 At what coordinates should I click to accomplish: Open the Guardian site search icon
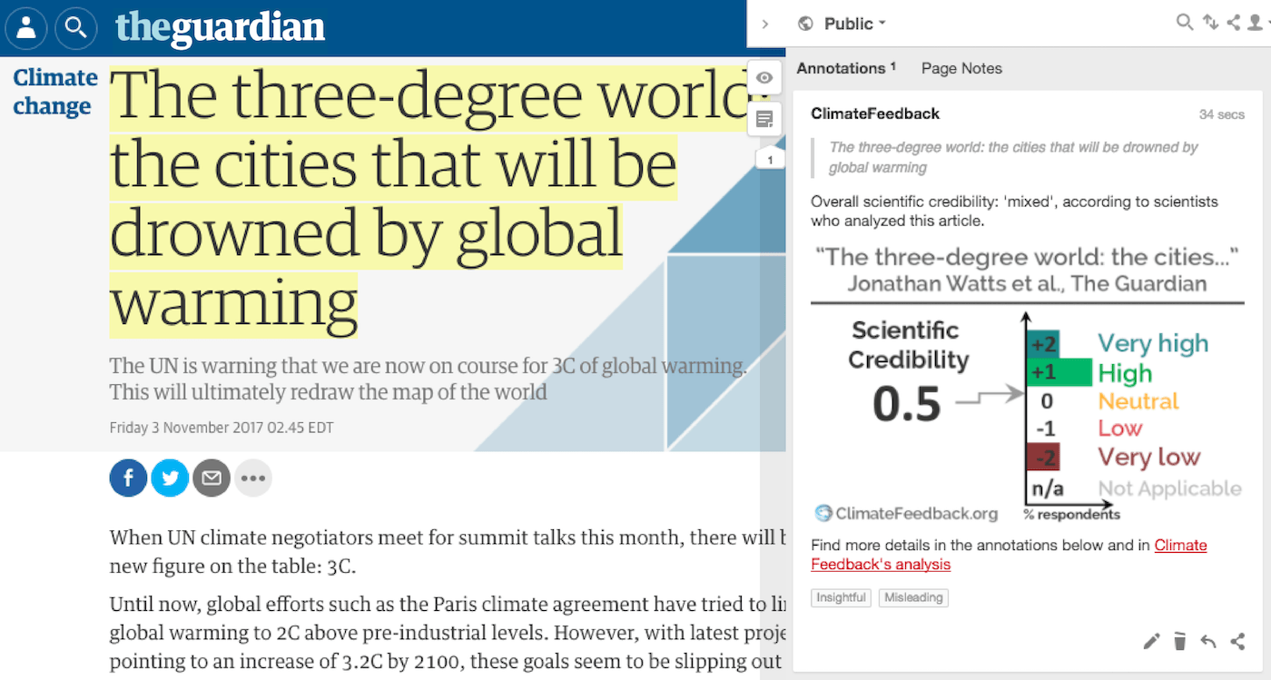click(76, 27)
